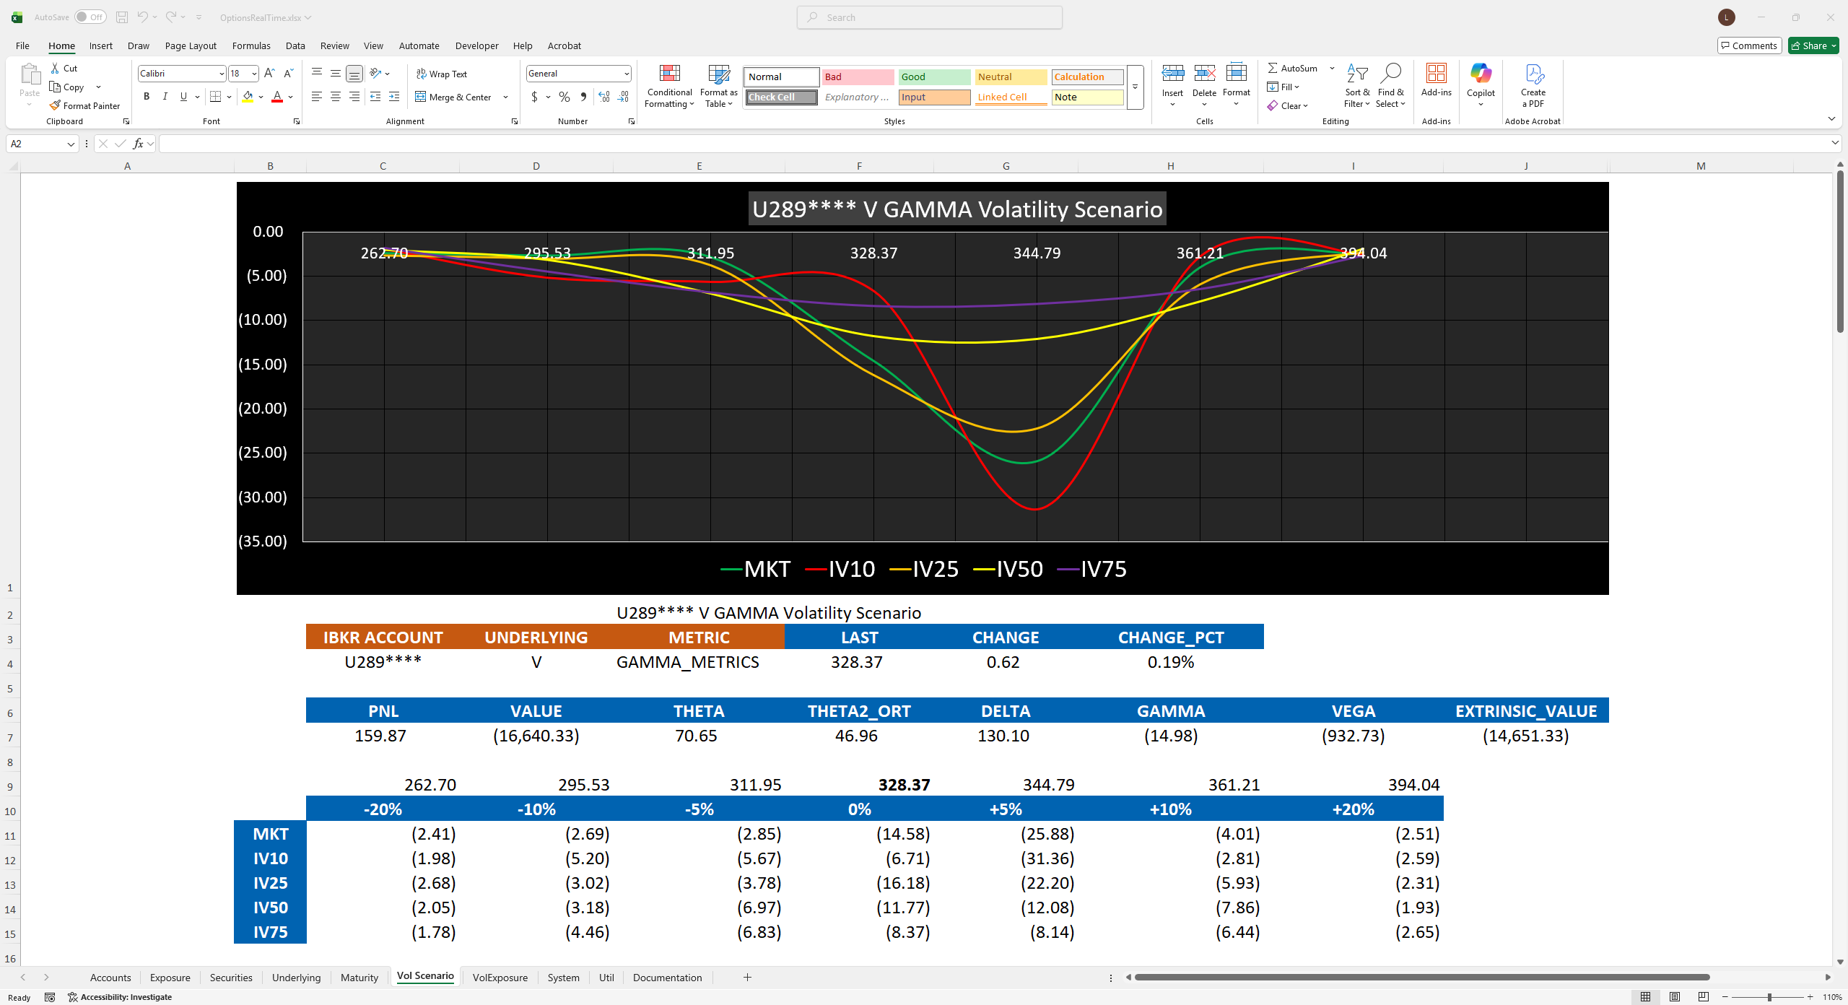Toggle underline formatting
Viewport: 1848px width, 1005px height.
click(x=182, y=96)
